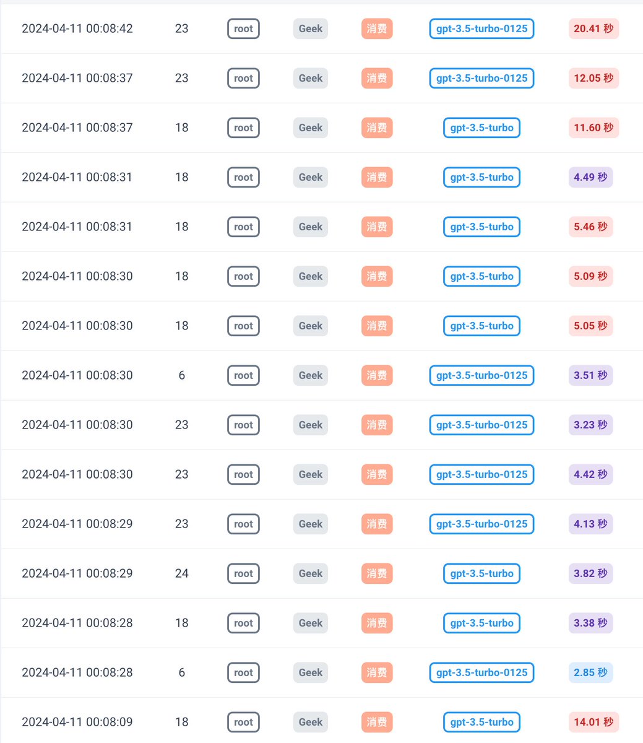Click Geek tag in the 4.13 秒 row
The width and height of the screenshot is (643, 743).
(x=311, y=524)
